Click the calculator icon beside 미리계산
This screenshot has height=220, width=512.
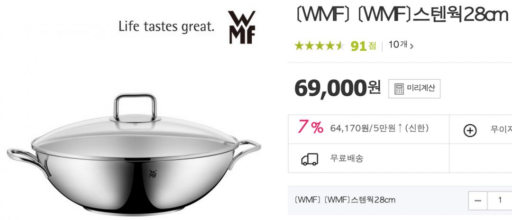[399, 89]
